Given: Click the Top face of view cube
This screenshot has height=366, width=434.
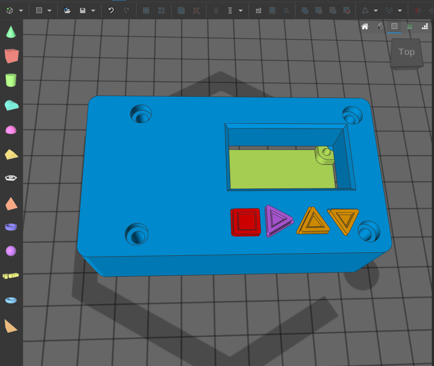Looking at the screenshot, I should (x=406, y=52).
